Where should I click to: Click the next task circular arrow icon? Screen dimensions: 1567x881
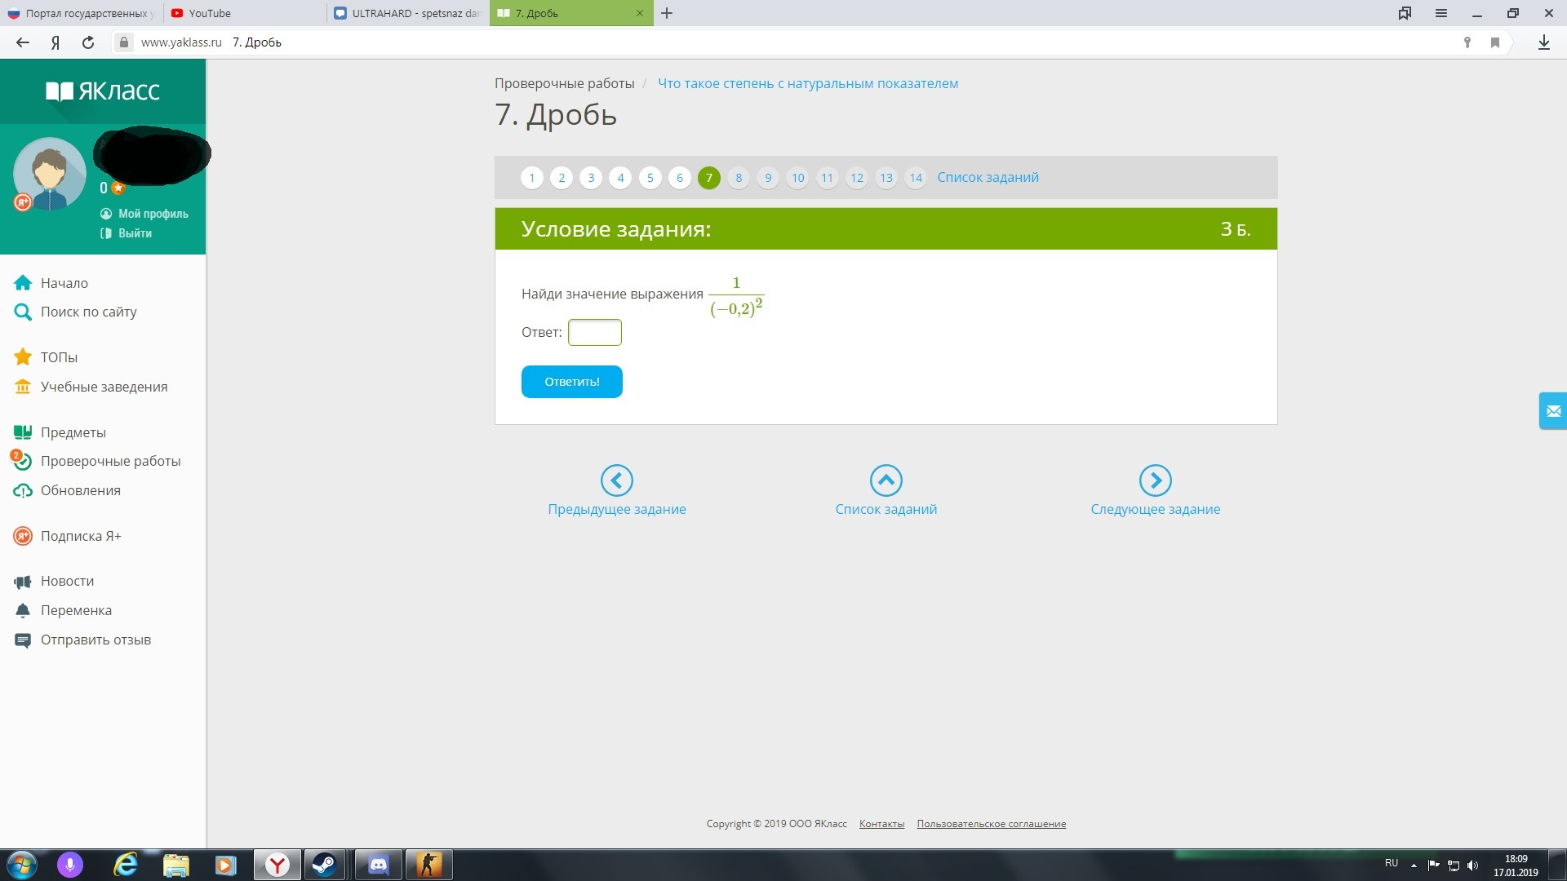pos(1155,480)
